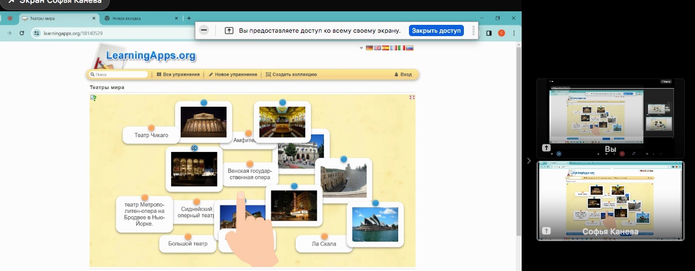Select the Большой театр card
695x271 pixels.
[x=187, y=244]
